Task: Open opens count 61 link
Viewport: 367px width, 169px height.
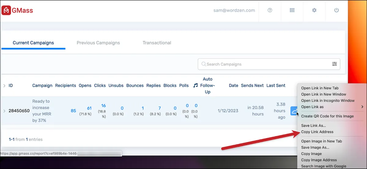Action: click(89, 108)
